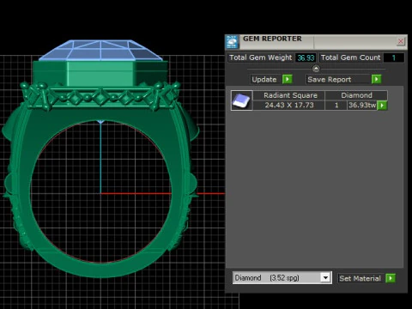
Task: Click the Gem Reporter logo icon
Action: point(232,42)
